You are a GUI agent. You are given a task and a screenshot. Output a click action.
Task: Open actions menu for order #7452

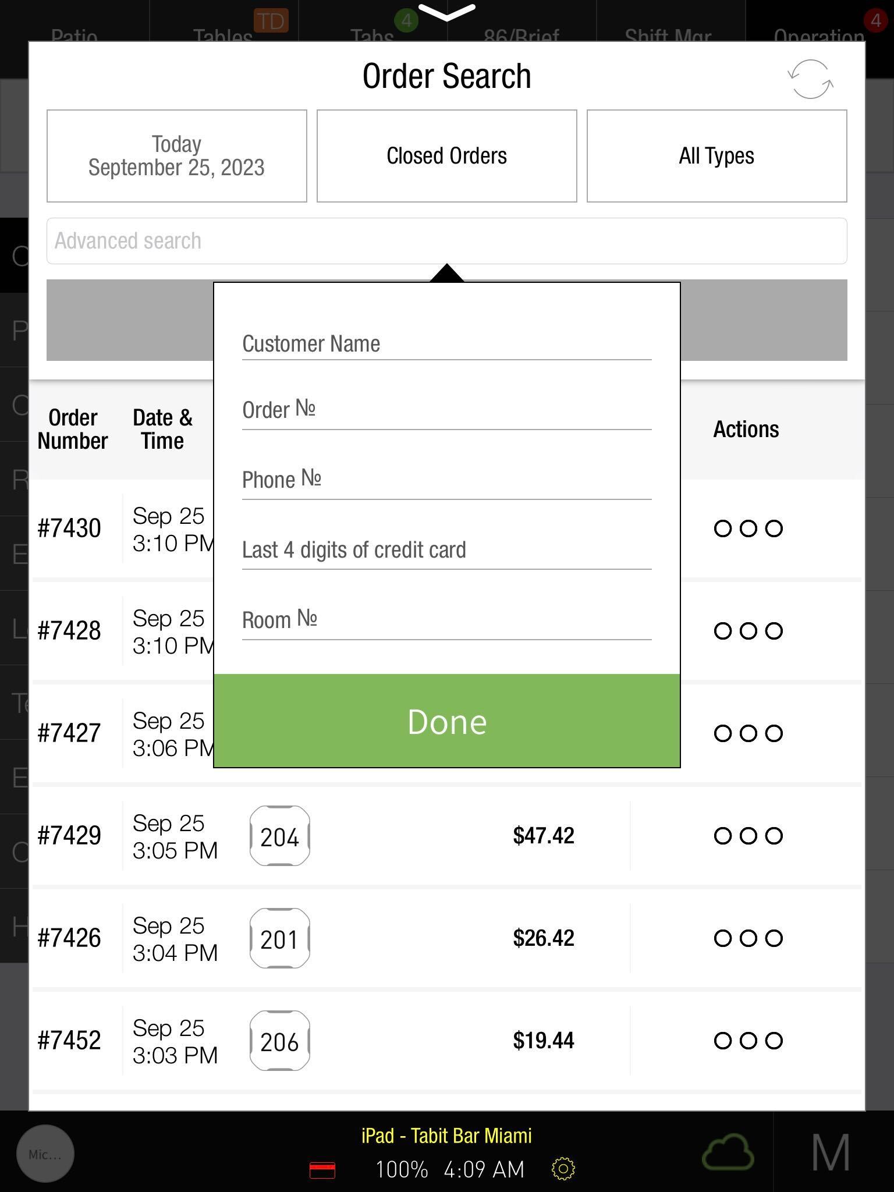748,1041
